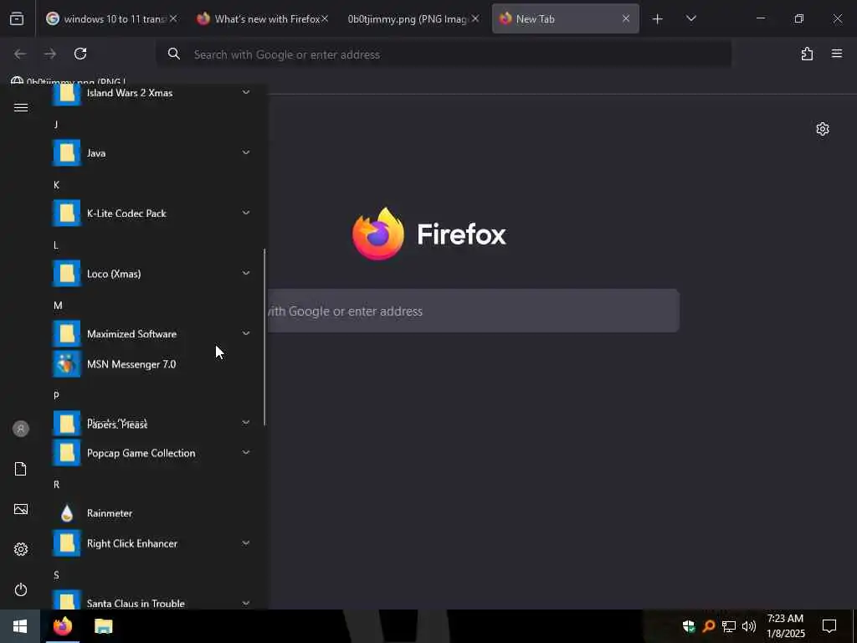Open File Explorer from the taskbar

(x=103, y=626)
